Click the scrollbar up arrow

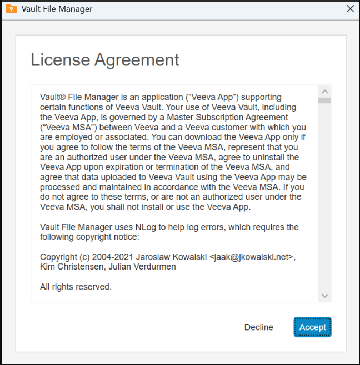325,92
